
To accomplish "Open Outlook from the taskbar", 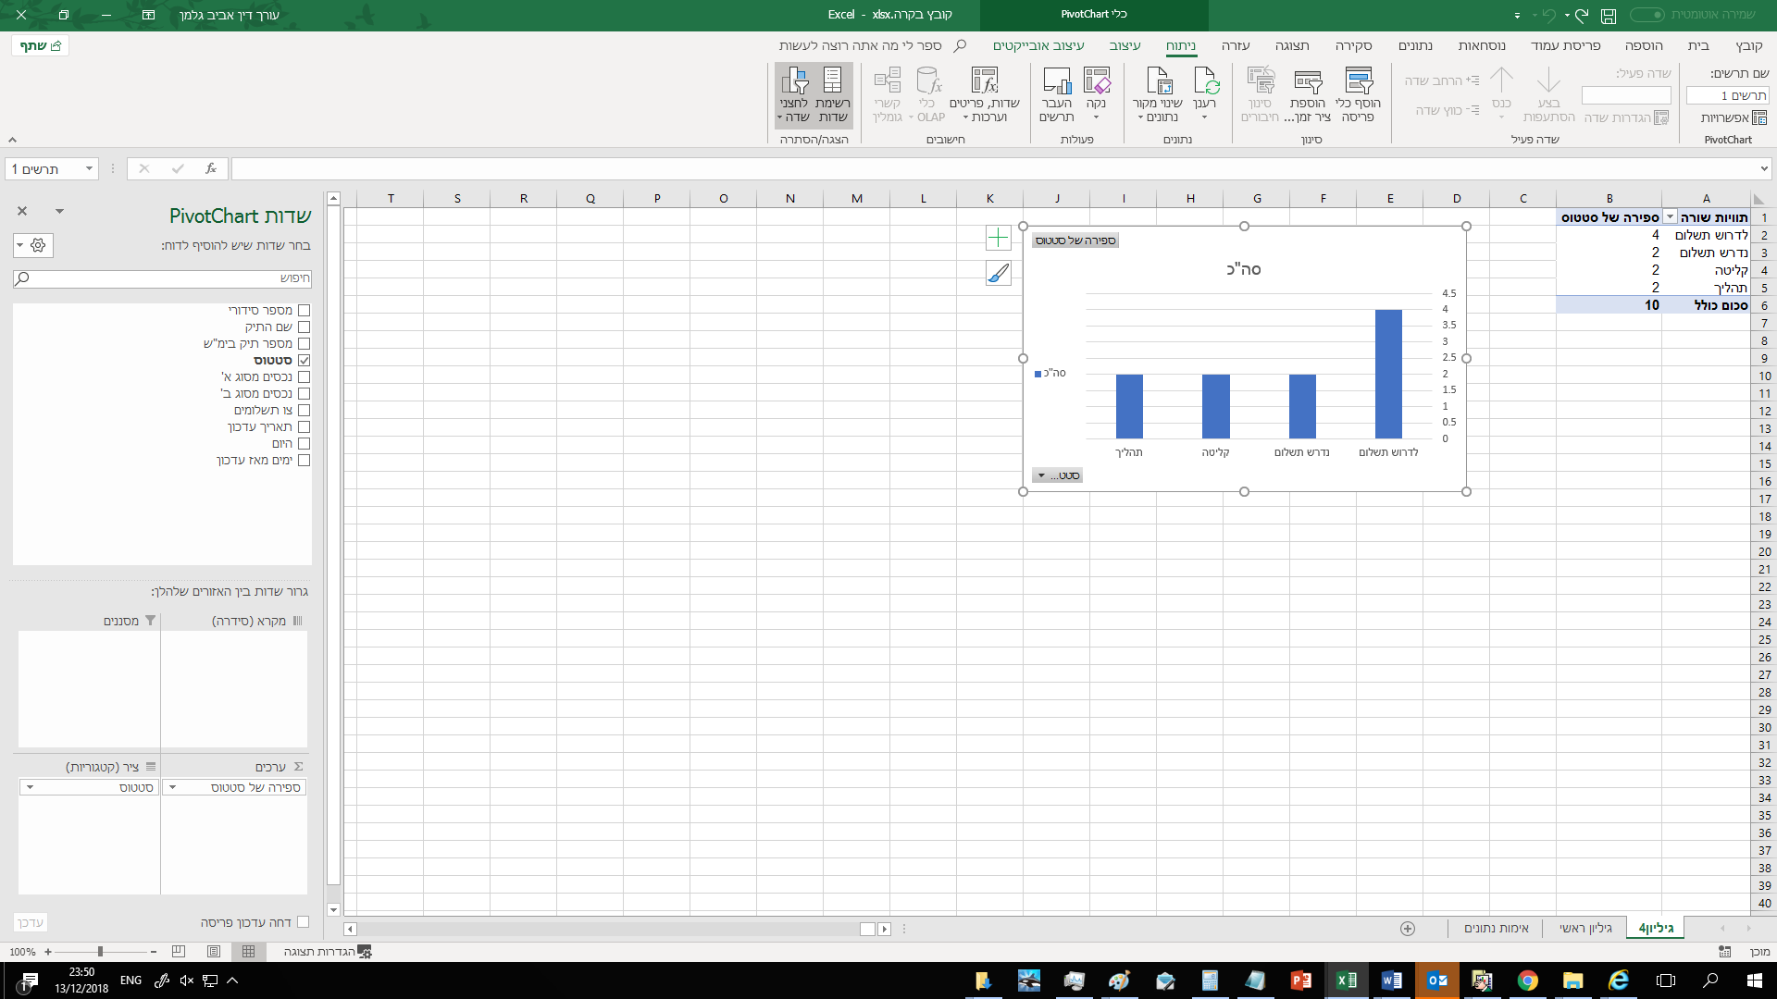I will (x=1436, y=980).
